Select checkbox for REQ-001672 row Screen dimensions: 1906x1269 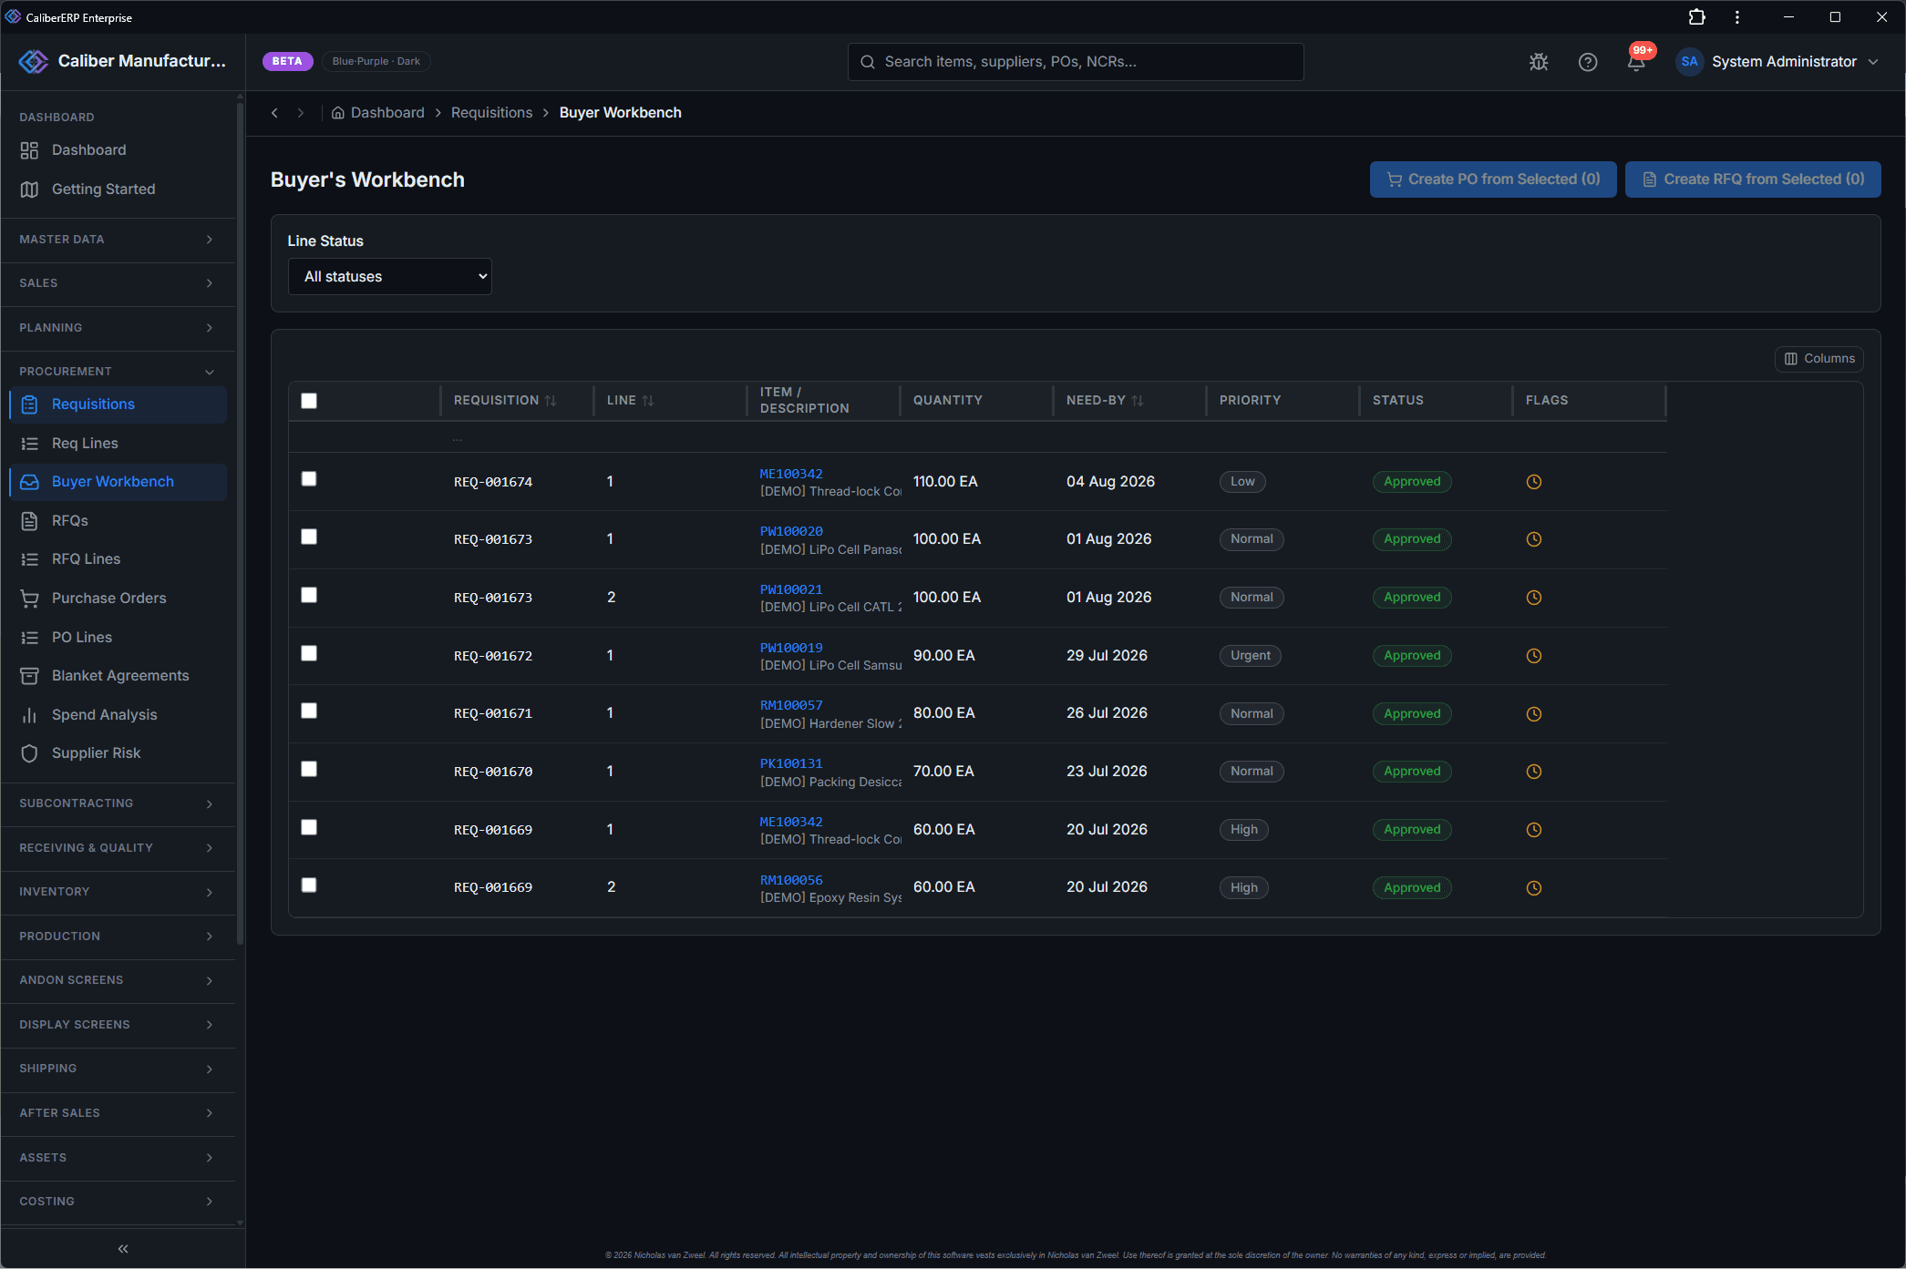309,653
